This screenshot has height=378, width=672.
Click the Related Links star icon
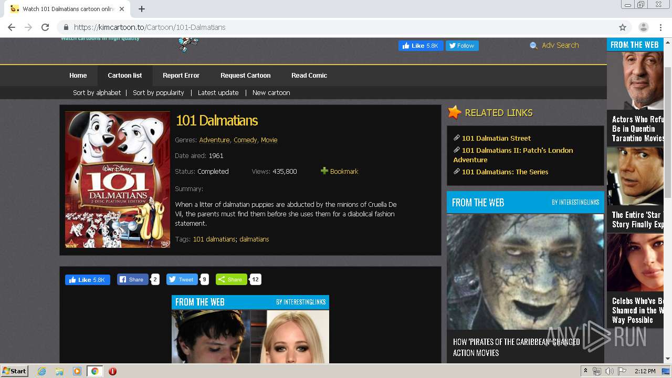pyautogui.click(x=455, y=112)
